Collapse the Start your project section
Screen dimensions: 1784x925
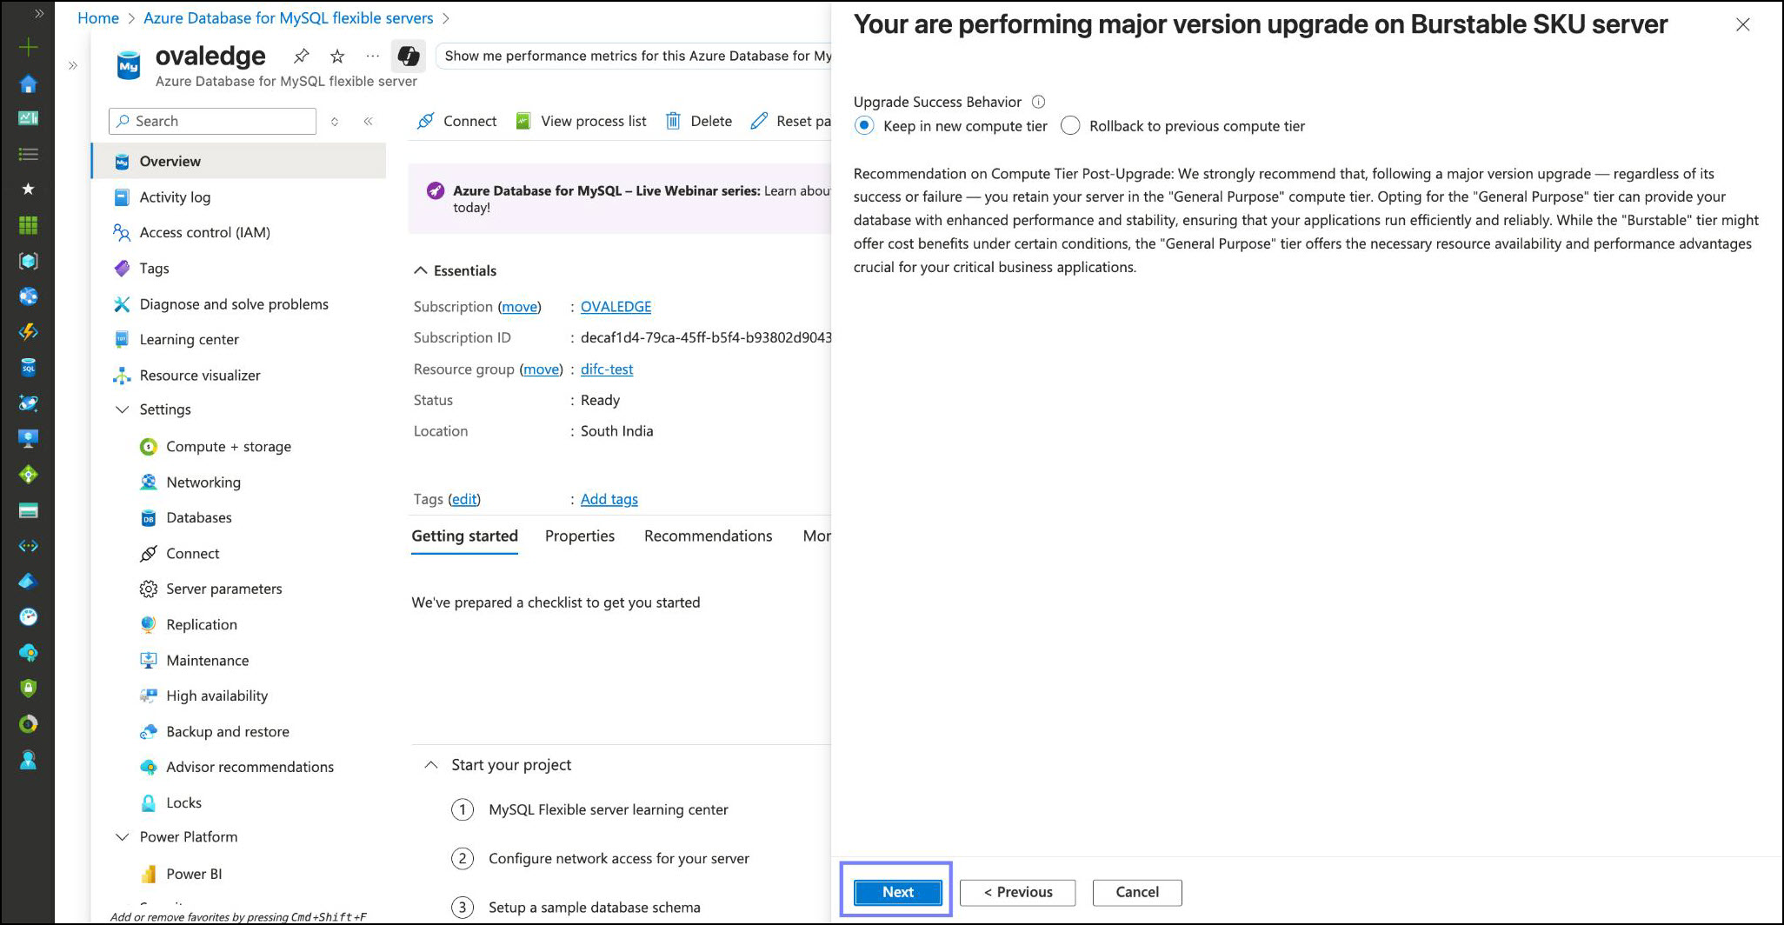[430, 765]
